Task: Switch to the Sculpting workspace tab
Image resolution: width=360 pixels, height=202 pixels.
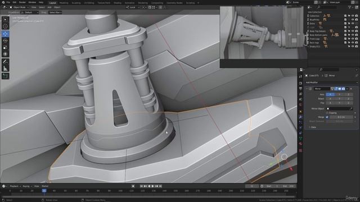Action: (76, 3)
